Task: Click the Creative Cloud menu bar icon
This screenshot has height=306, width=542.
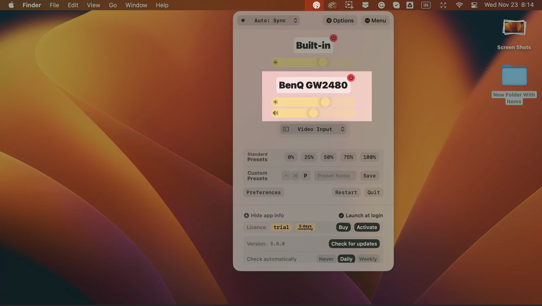Action: click(x=332, y=5)
